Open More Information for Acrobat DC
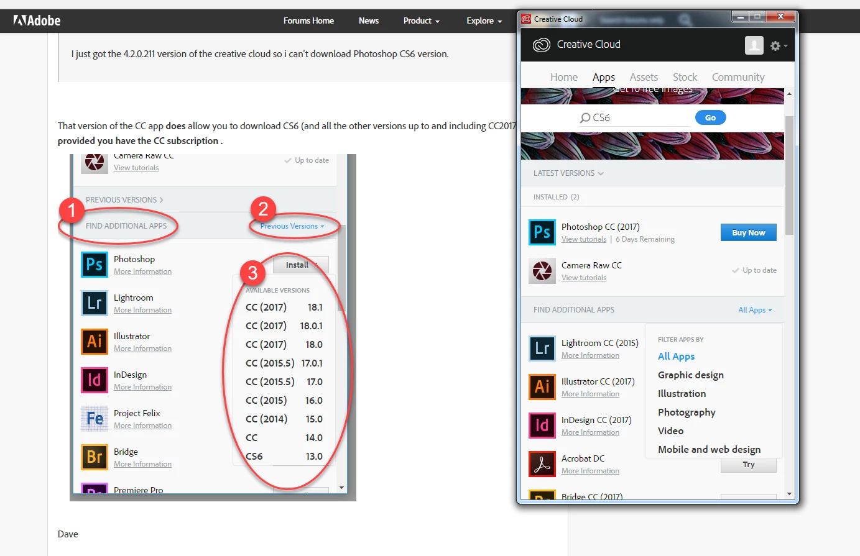The image size is (860, 556). 590,471
